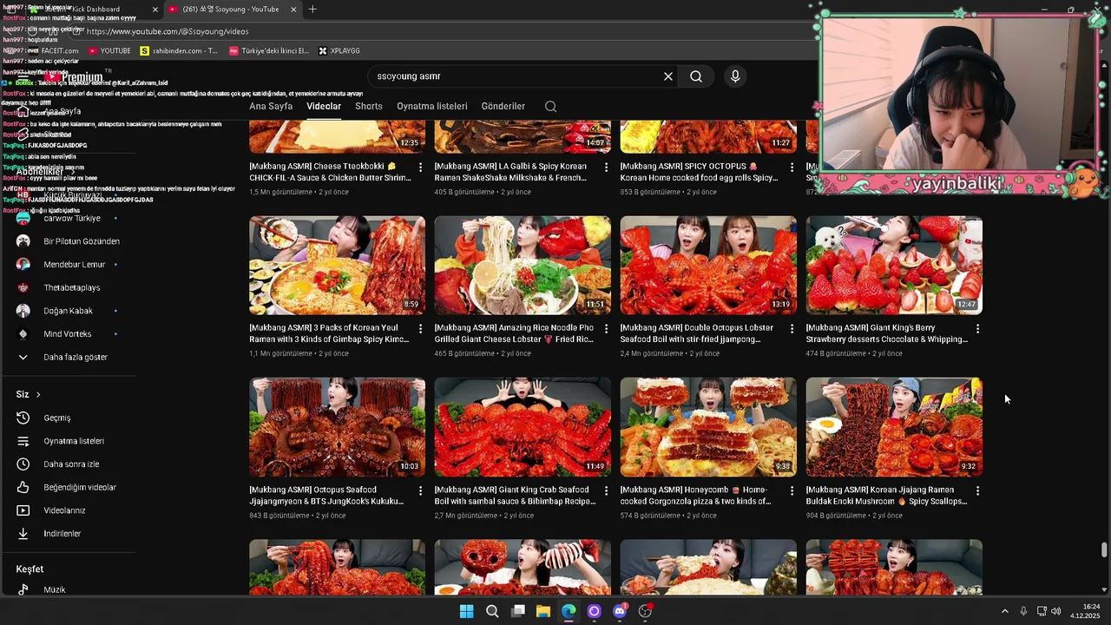The width and height of the screenshot is (1111, 625).
Task: Play Honeycomb Gorgonzola pizza thumbnail
Action: [x=708, y=427]
